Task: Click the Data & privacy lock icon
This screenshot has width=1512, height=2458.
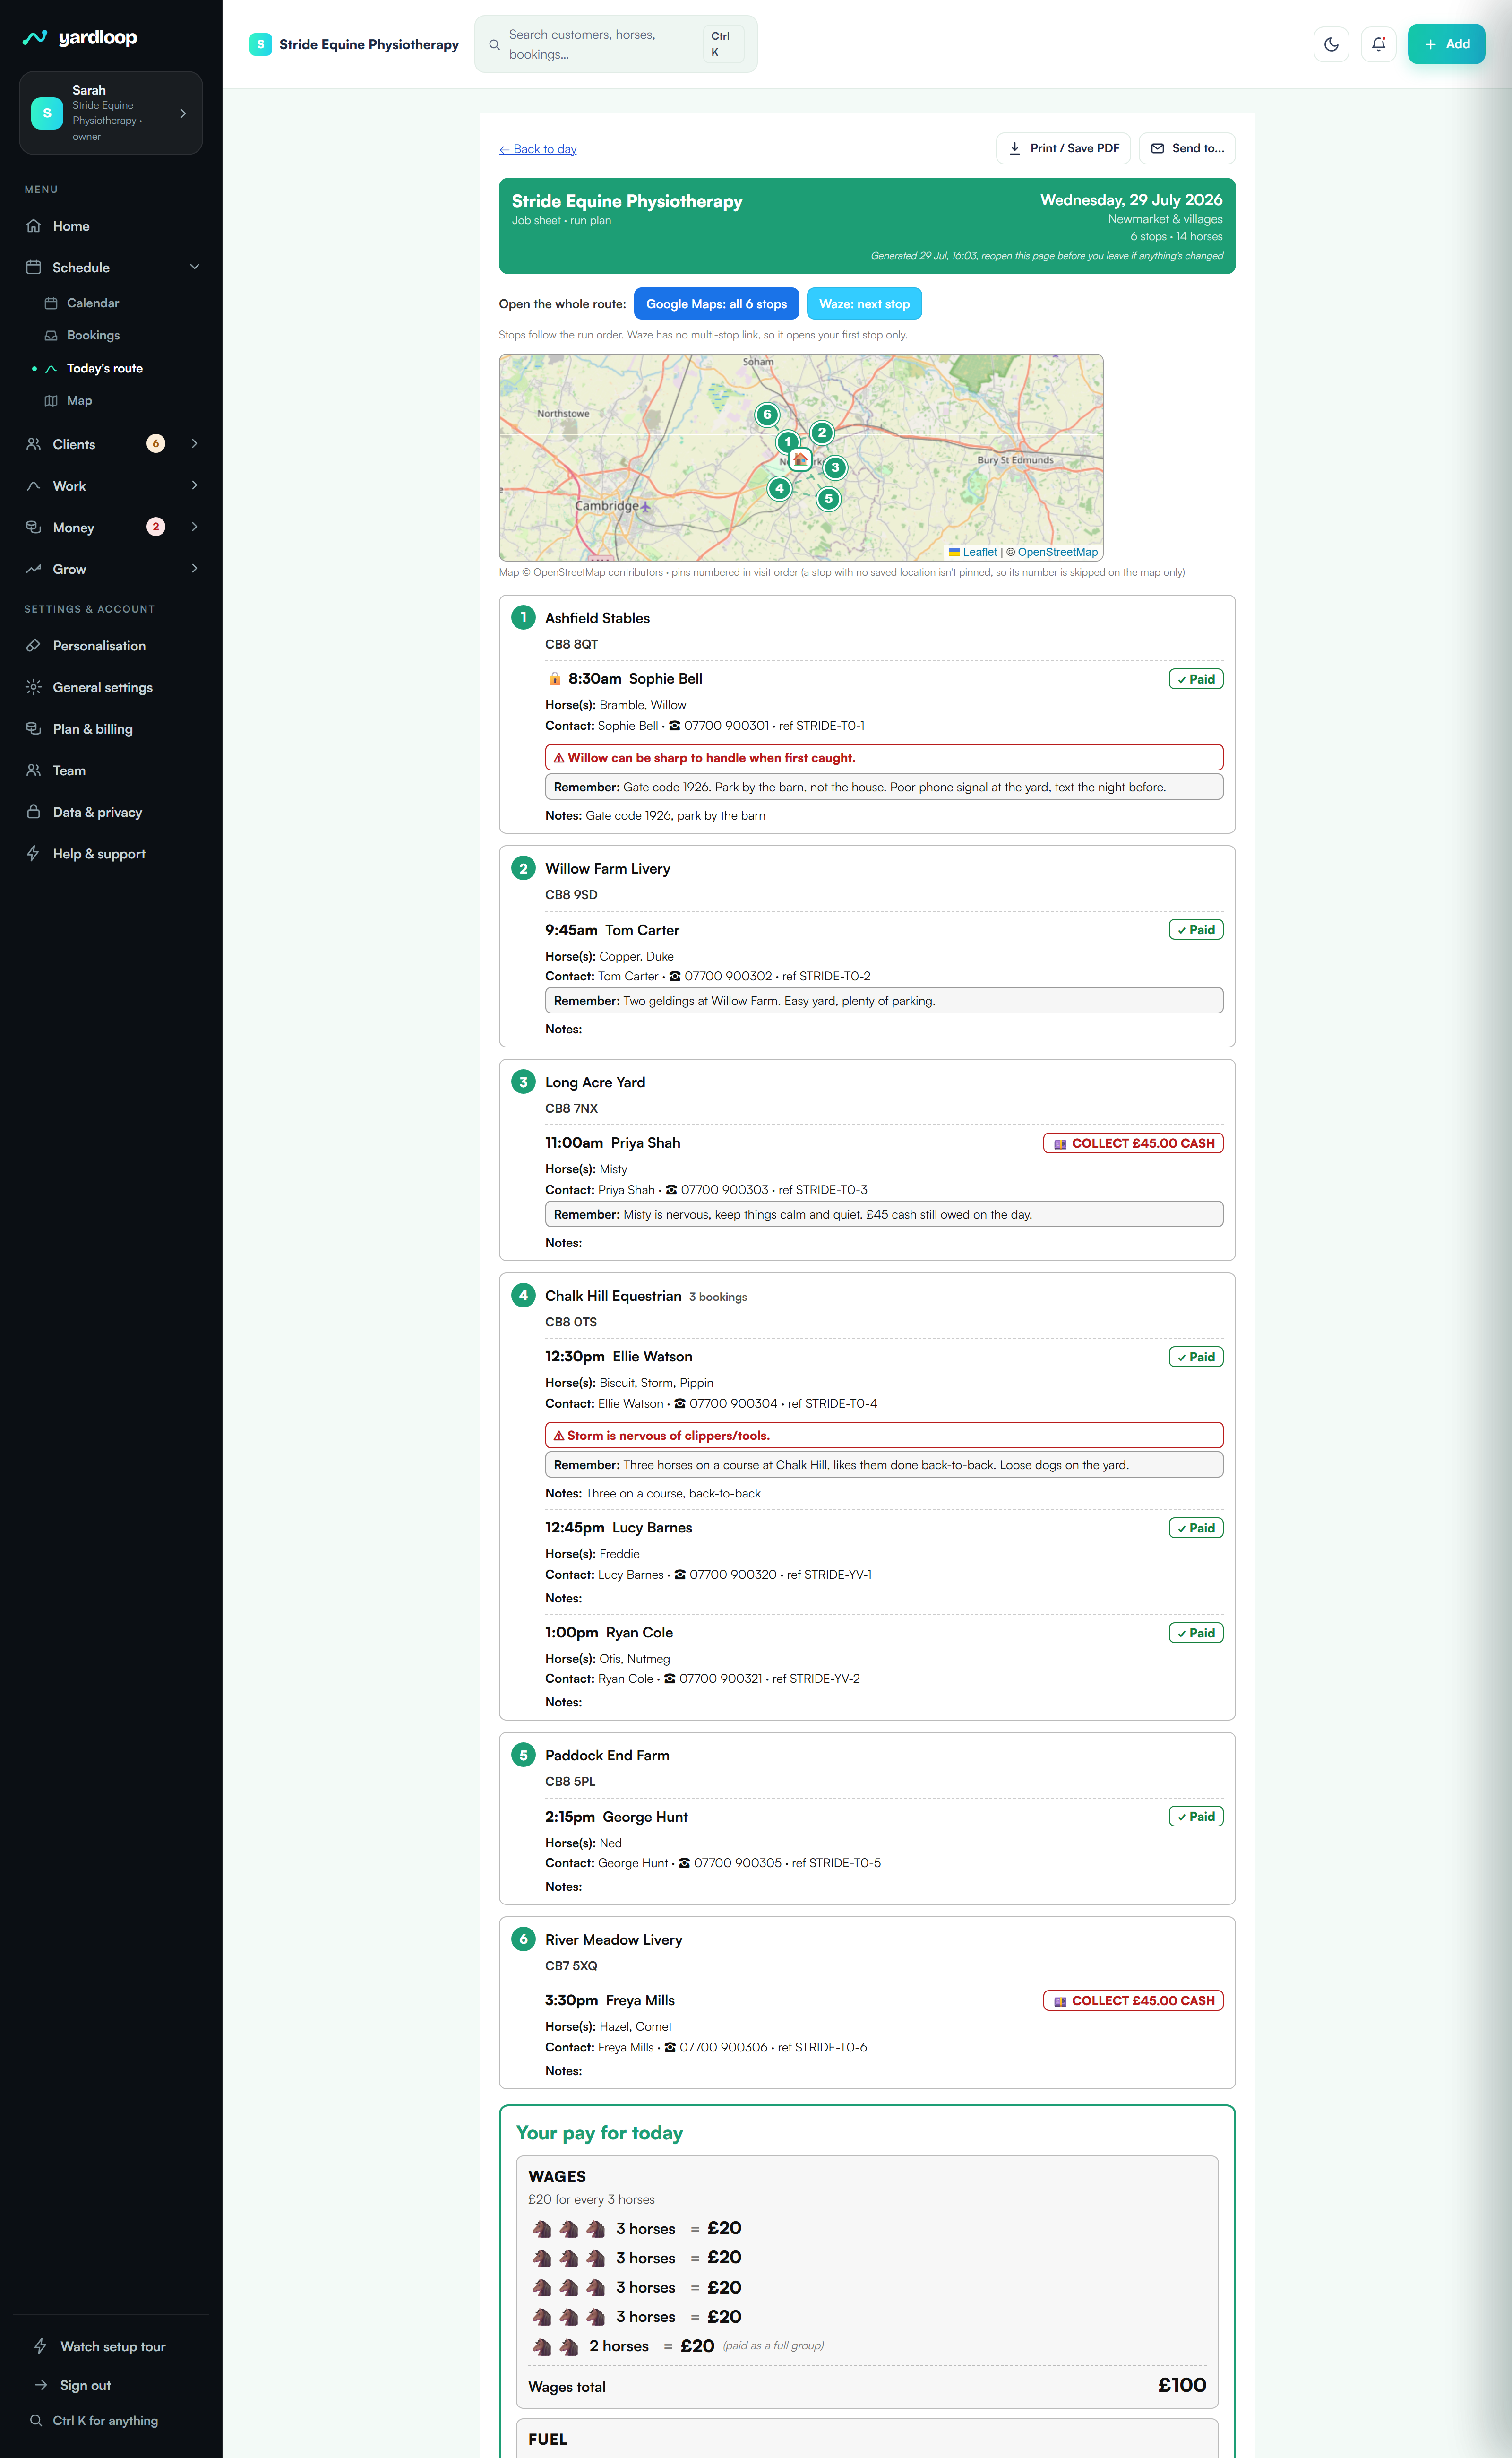Action: [33, 811]
